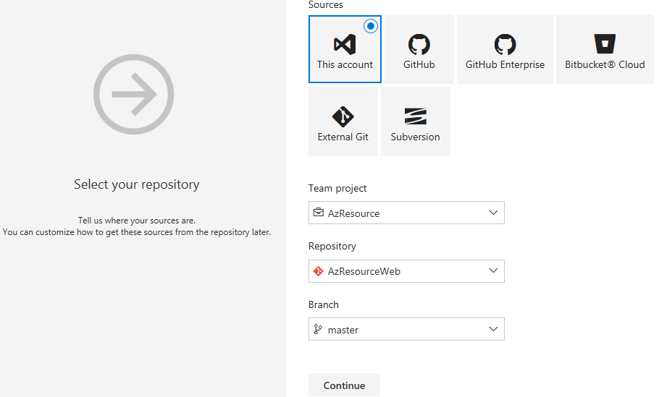Select the Subversion source icon
The height and width of the screenshot is (397, 659).
coord(415,116)
